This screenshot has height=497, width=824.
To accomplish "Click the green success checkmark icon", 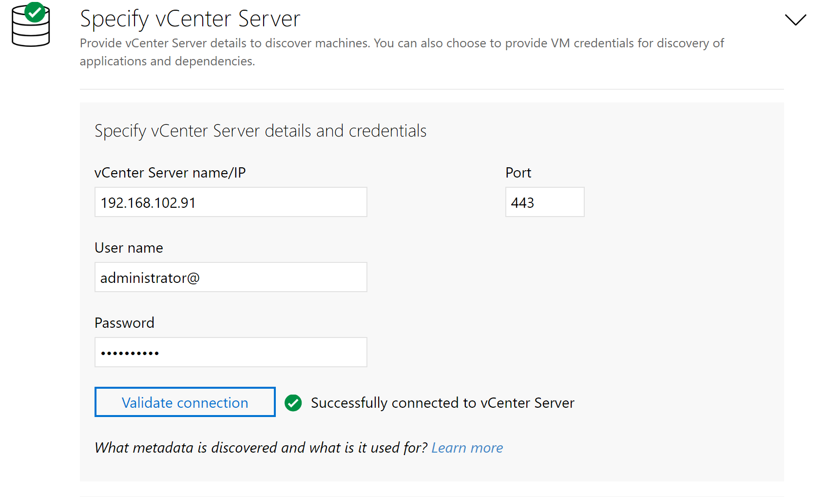I will pyautogui.click(x=293, y=403).
